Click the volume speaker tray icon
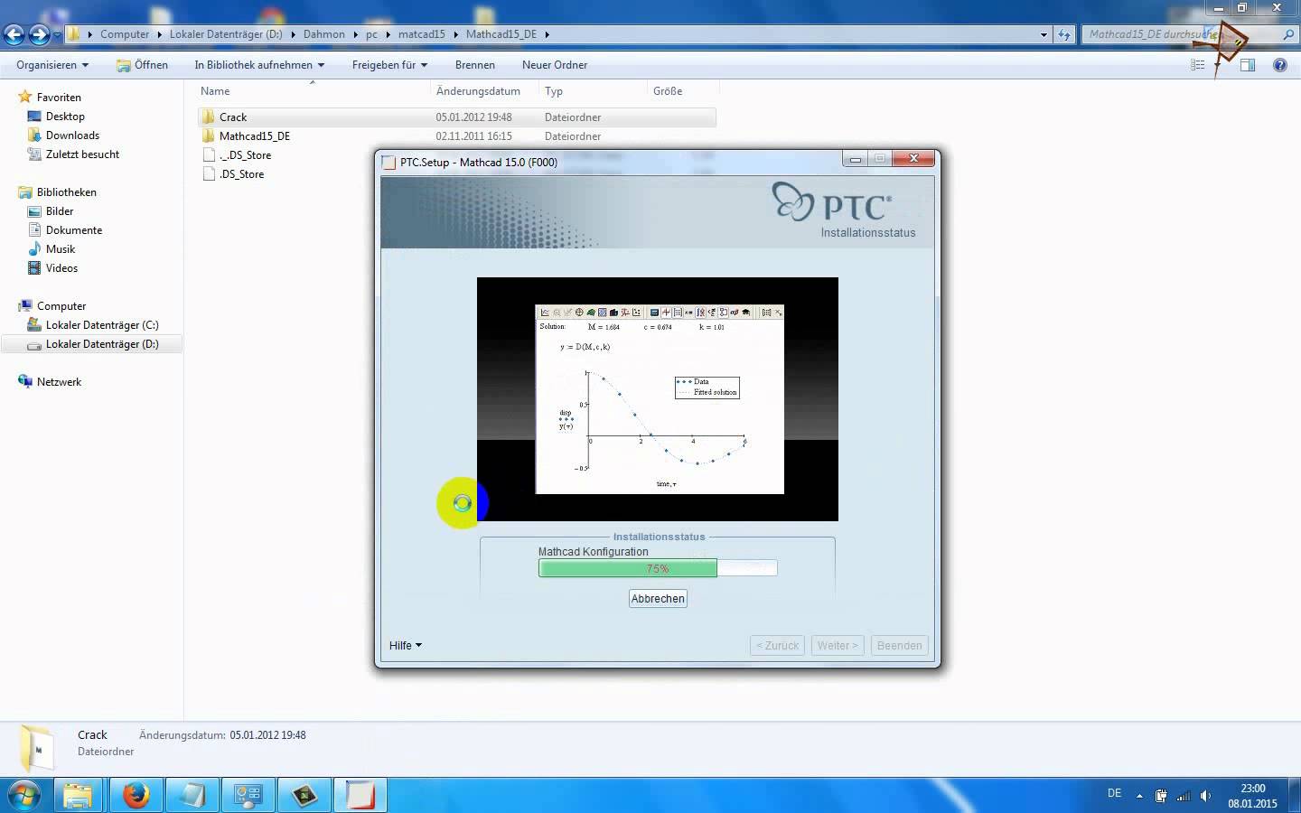 point(1205,796)
